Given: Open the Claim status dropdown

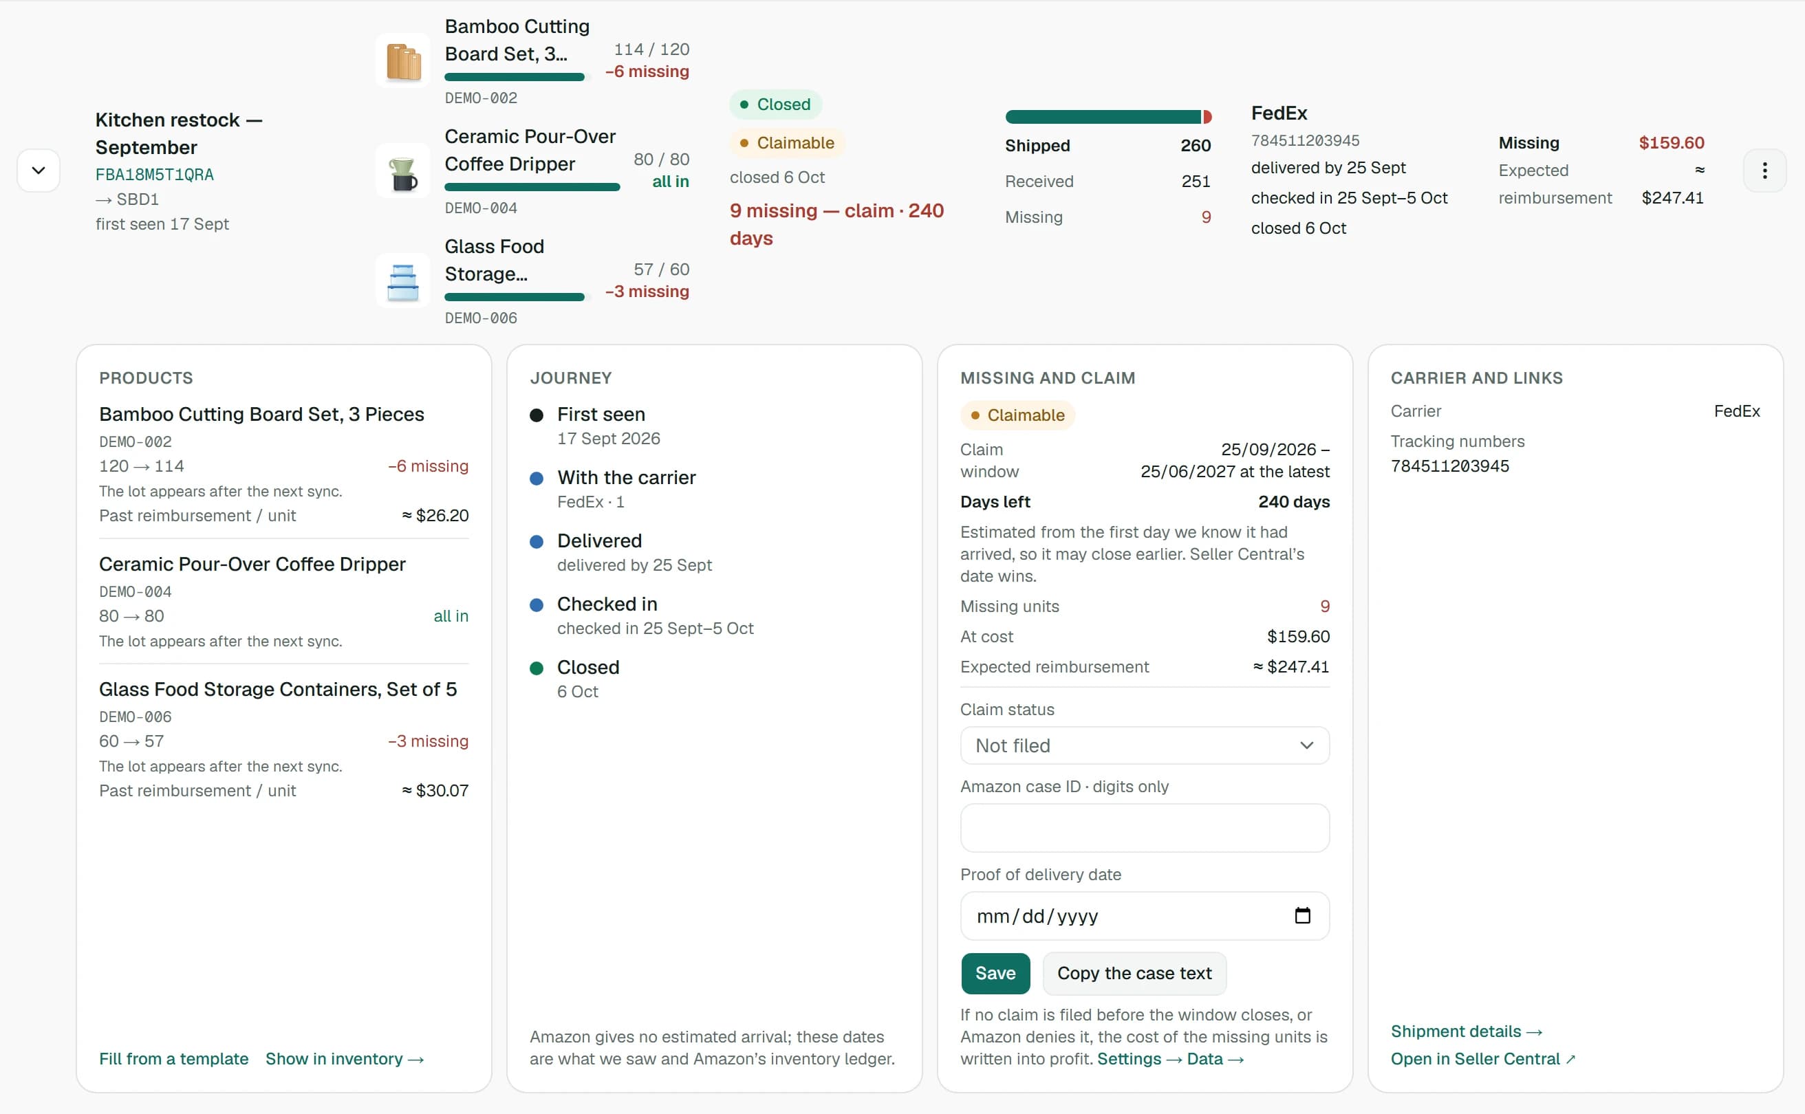Looking at the screenshot, I should [x=1145, y=745].
